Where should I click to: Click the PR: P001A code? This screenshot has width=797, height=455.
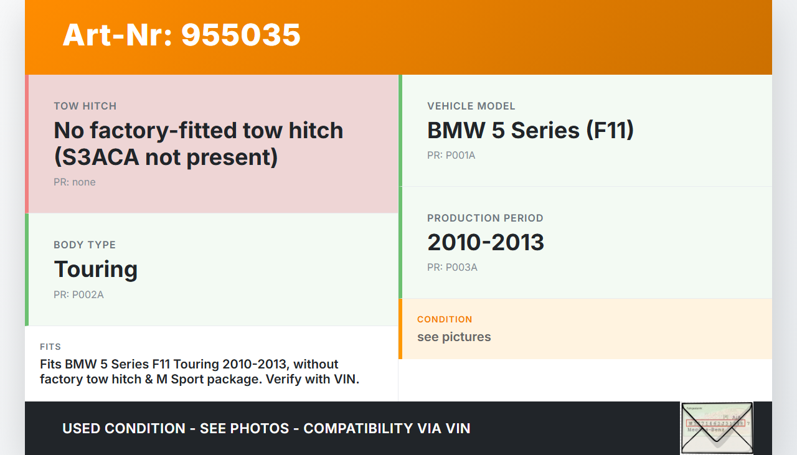[451, 156]
